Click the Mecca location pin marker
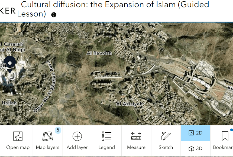233x157 pixels. (10, 64)
